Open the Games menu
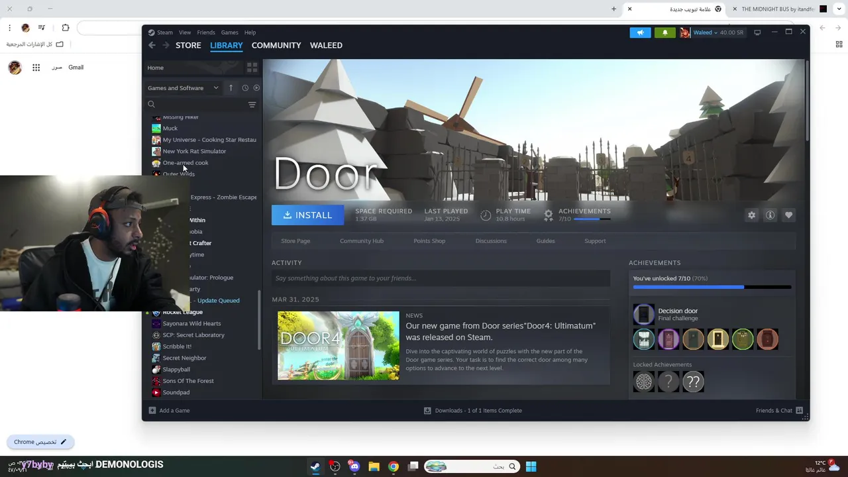Screen dimensions: 848x477 (x=230, y=32)
